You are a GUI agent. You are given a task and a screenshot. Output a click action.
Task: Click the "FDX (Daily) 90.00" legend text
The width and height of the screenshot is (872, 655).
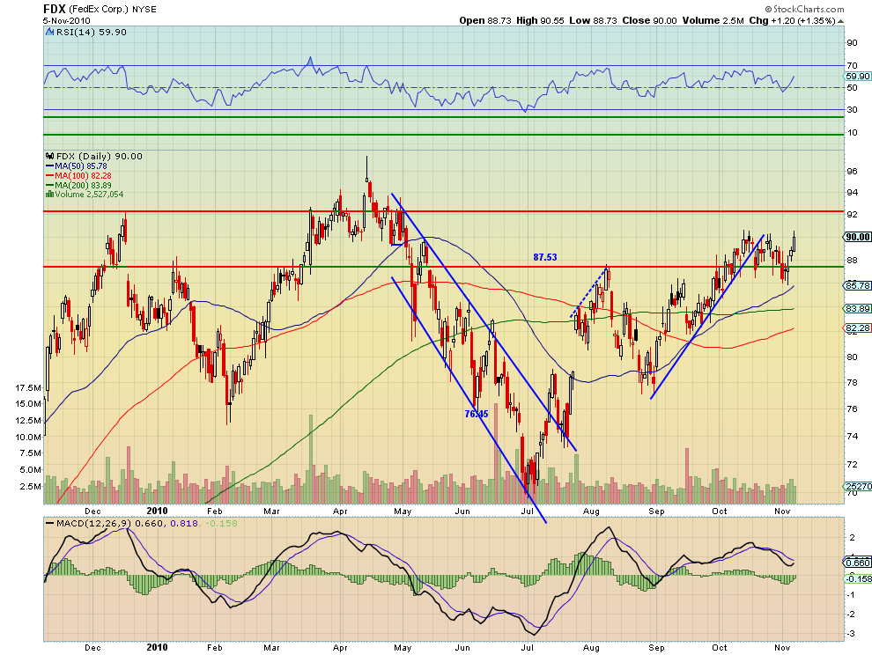(x=100, y=156)
